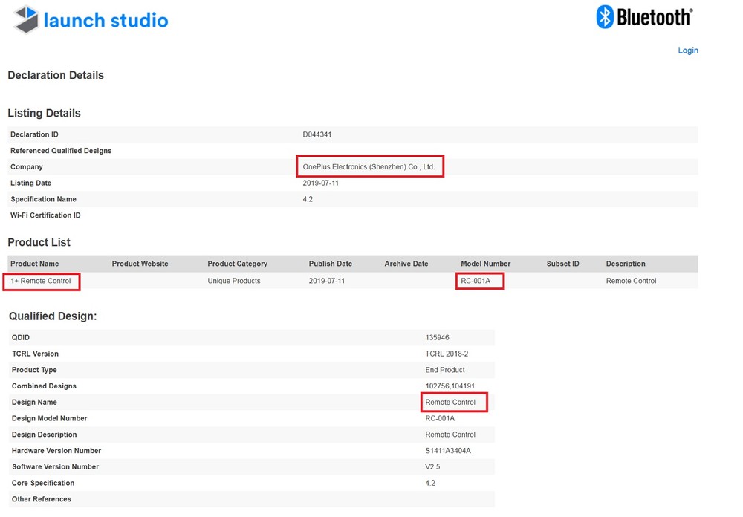The width and height of the screenshot is (743, 517).
Task: Click the Product List heading
Action: (x=39, y=243)
